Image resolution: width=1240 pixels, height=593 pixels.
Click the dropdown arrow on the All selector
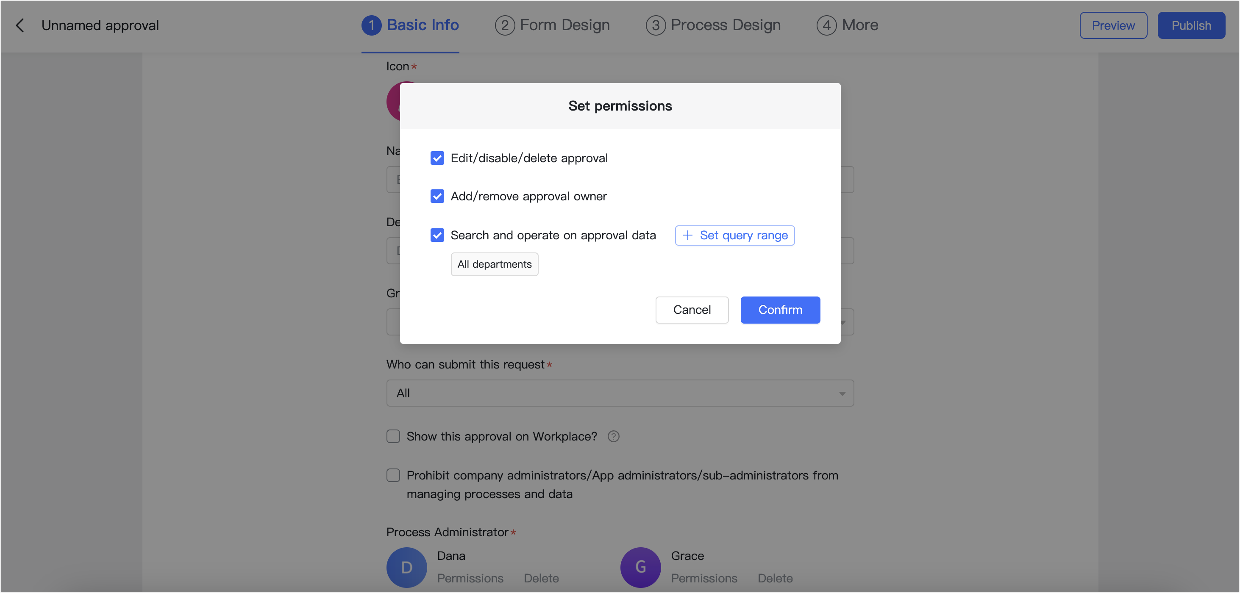click(x=842, y=393)
